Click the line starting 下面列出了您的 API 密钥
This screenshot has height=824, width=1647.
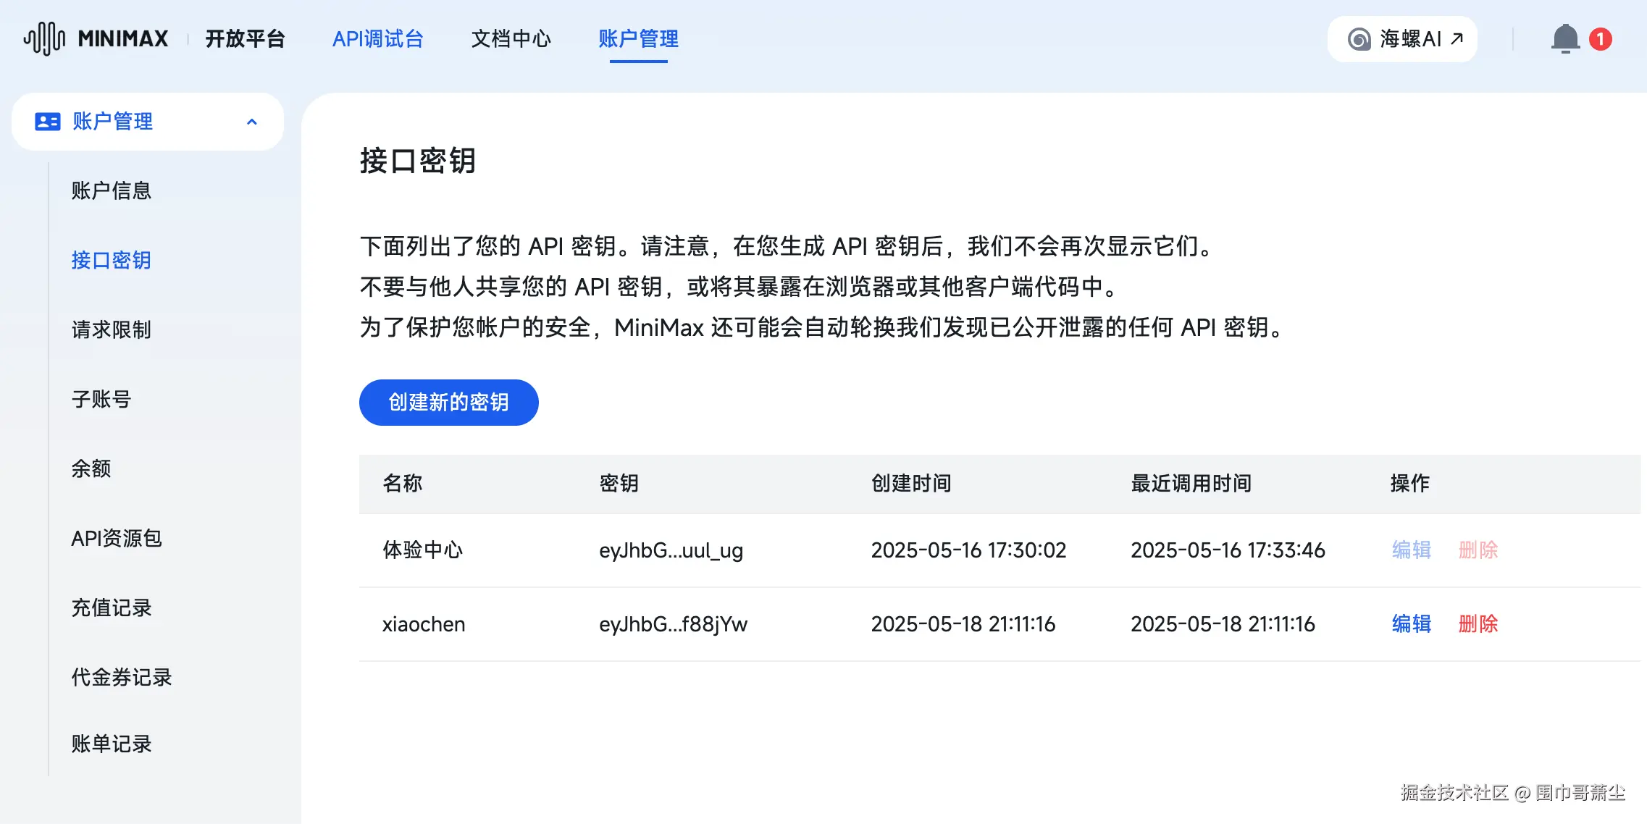787,246
